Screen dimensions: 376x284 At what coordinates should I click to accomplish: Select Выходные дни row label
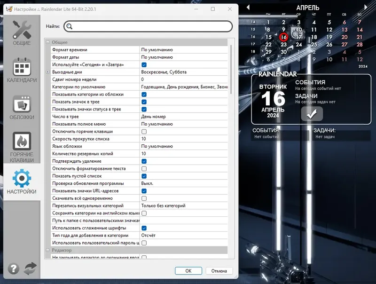(x=67, y=72)
